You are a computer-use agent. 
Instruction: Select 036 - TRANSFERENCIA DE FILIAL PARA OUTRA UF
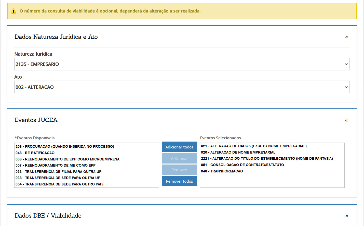[x=87, y=172]
